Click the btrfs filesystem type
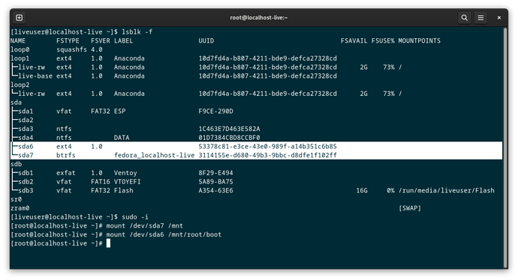 66,155
